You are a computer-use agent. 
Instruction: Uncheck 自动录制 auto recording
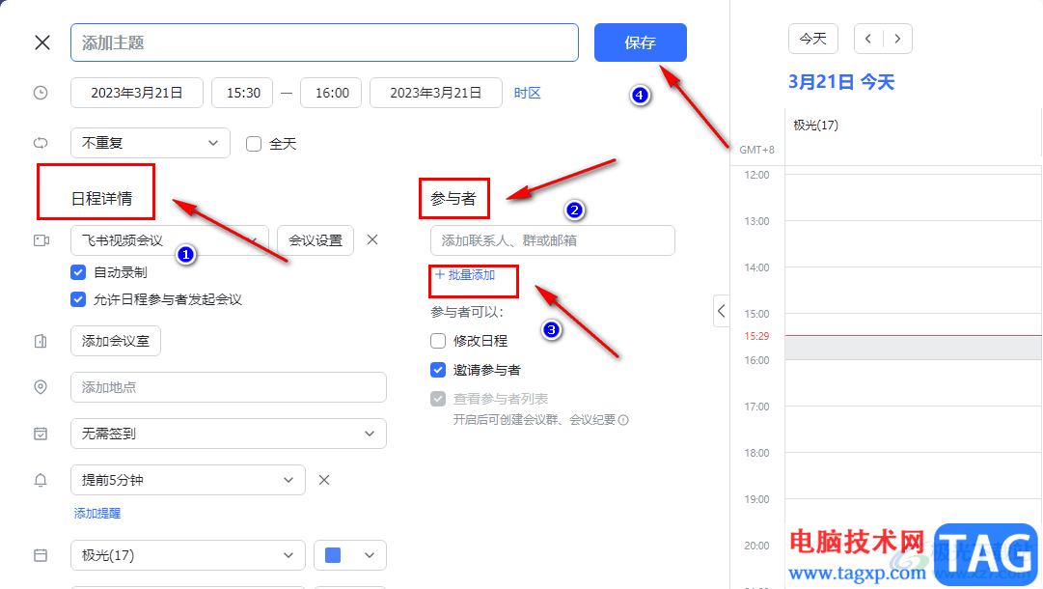coord(78,272)
